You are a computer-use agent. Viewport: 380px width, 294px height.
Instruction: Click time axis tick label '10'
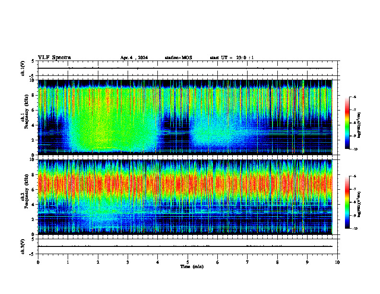pyautogui.click(x=337, y=262)
